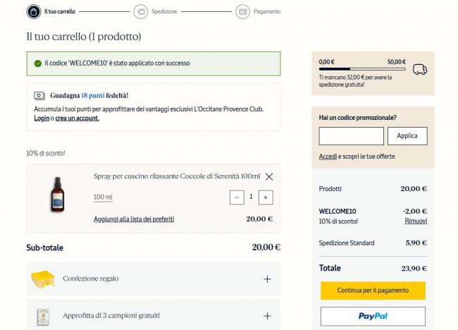The image size is (458, 330).
Task: Click the delivery truck icon
Action: [420, 70]
